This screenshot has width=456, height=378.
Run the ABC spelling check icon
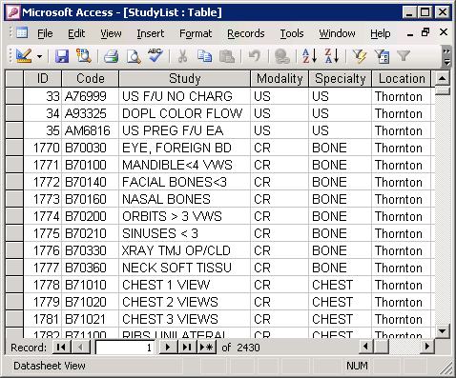coord(155,56)
